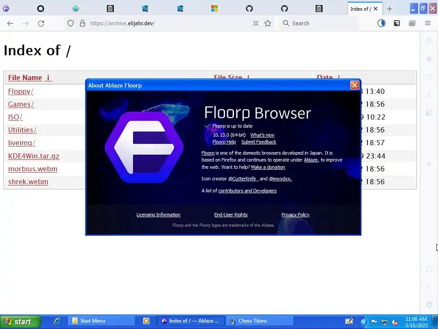
Task: Open the Utilities/ directory
Action: pyautogui.click(x=22, y=130)
